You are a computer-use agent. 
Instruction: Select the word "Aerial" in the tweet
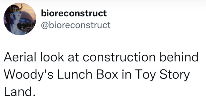(x=20, y=57)
